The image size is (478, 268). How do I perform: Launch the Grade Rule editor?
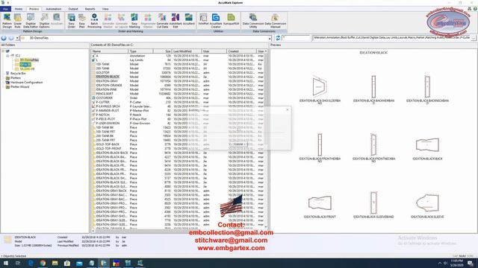tap(18, 21)
